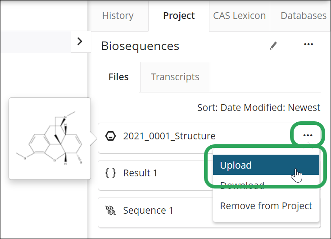Open the CAS Lexicon tab
The height and width of the screenshot is (239, 331).
point(239,15)
